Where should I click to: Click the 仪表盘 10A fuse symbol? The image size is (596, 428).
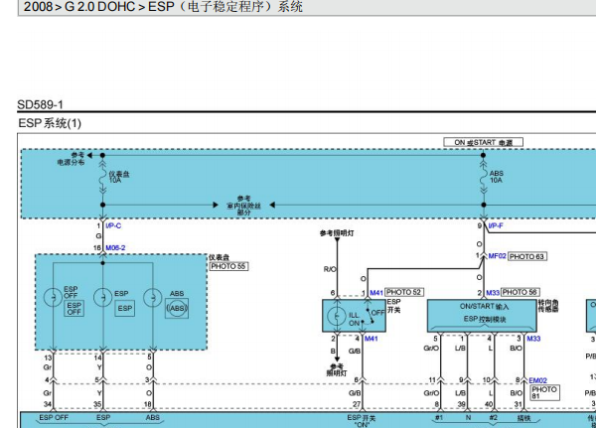point(102,177)
